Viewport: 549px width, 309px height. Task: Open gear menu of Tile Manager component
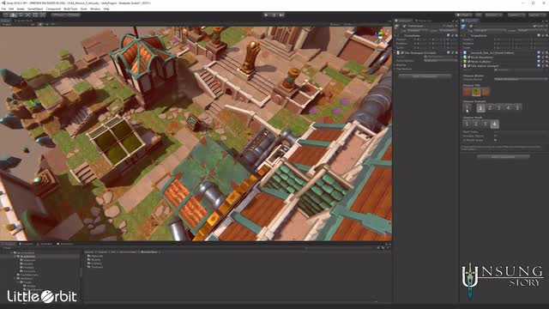[456, 53]
